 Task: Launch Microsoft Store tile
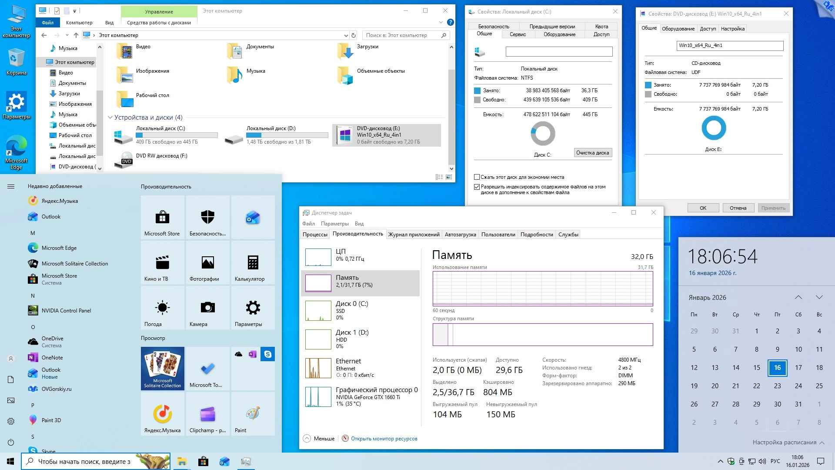162,217
